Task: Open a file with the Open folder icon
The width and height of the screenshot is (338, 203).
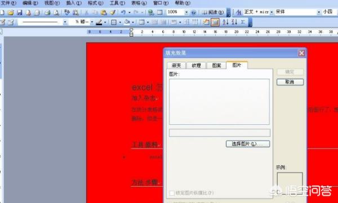Action: tap(11, 12)
